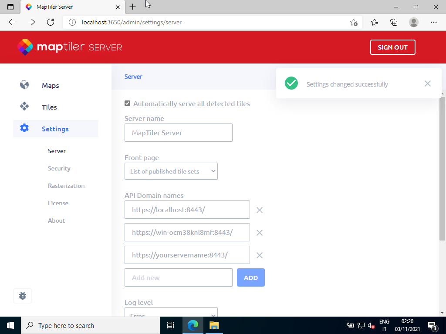The width and height of the screenshot is (446, 334).
Task: Click the Server name input field
Action: click(178, 133)
